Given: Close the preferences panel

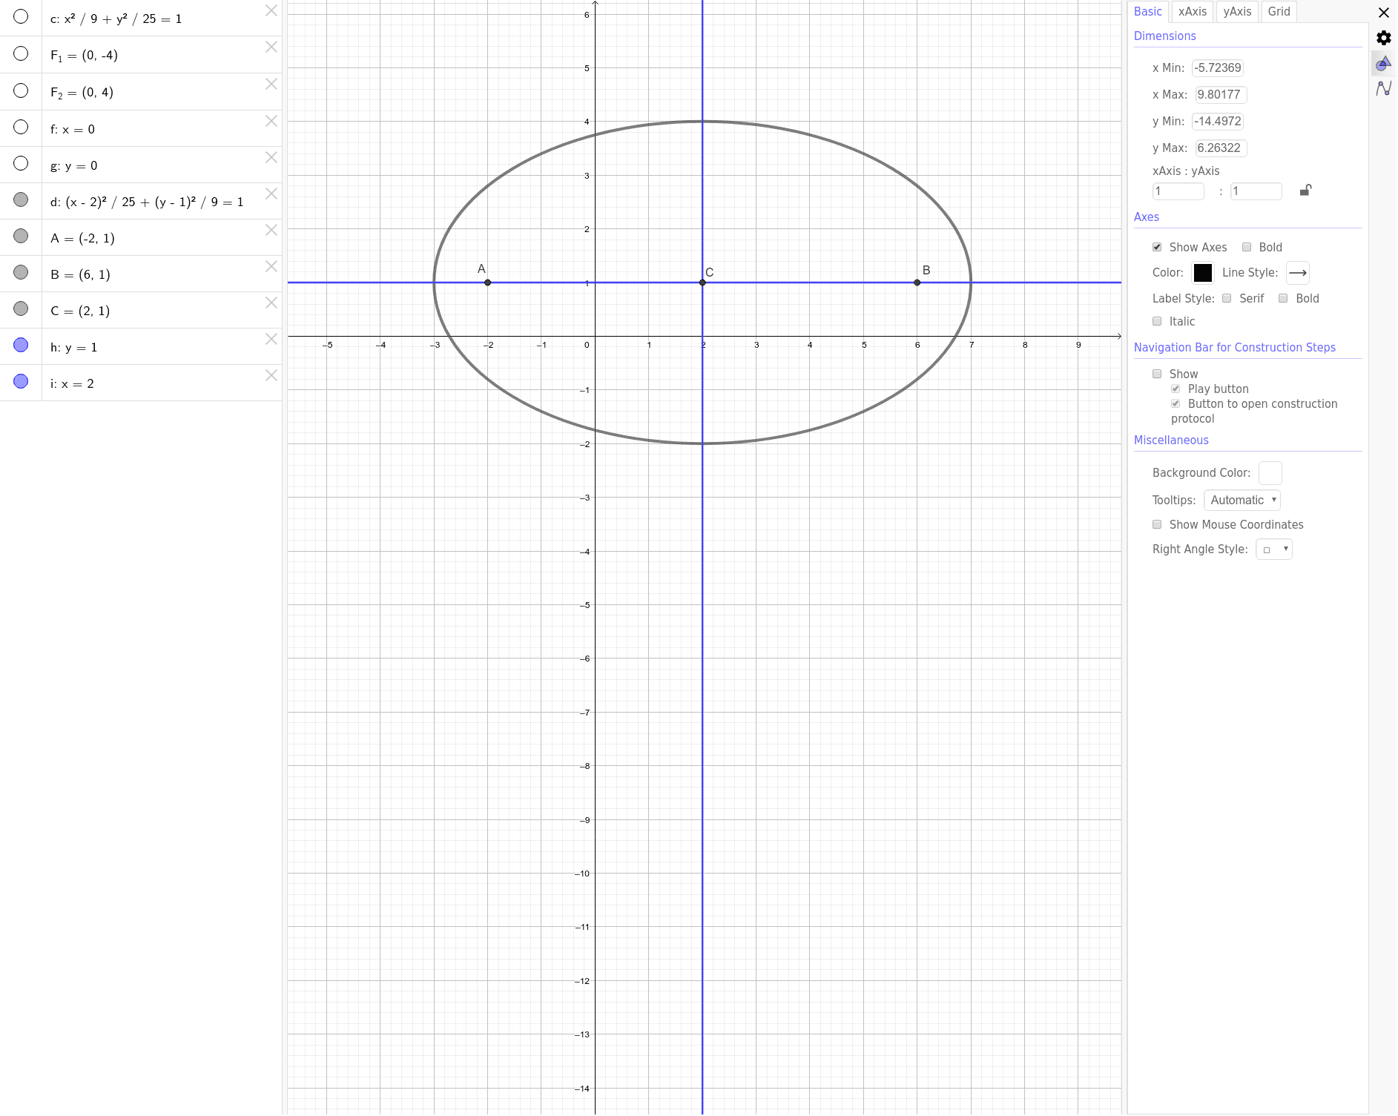Looking at the screenshot, I should click(1384, 13).
